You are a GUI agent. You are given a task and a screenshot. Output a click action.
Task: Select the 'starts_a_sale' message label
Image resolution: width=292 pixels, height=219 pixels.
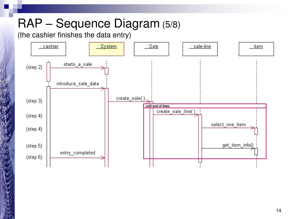coord(78,64)
